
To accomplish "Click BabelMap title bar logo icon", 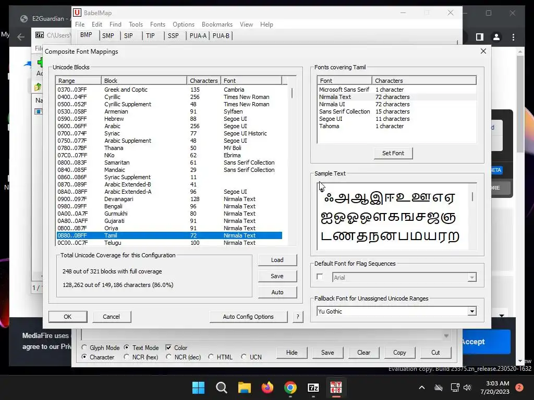I will coord(77,12).
